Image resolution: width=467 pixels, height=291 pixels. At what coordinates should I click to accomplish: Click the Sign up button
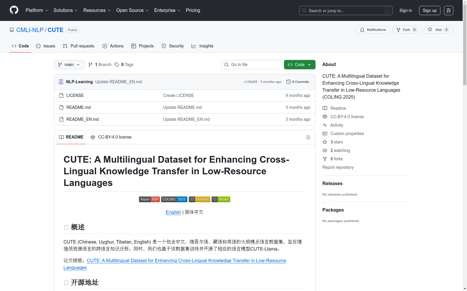point(430,10)
